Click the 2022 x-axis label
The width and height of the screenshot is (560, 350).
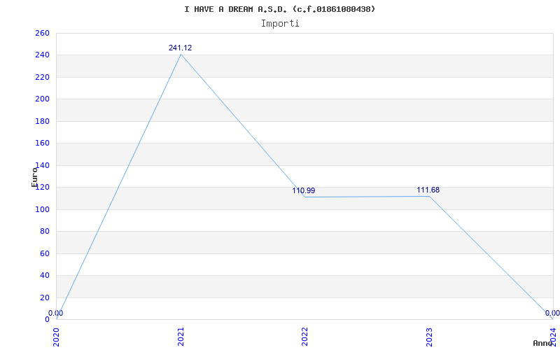(x=304, y=337)
